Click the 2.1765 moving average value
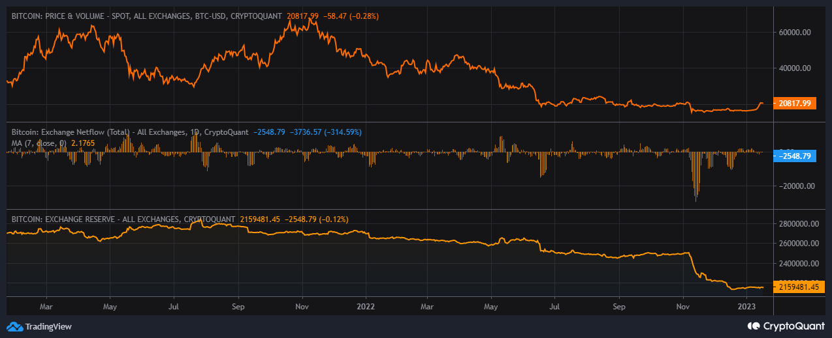The image size is (832, 338). coord(82,142)
